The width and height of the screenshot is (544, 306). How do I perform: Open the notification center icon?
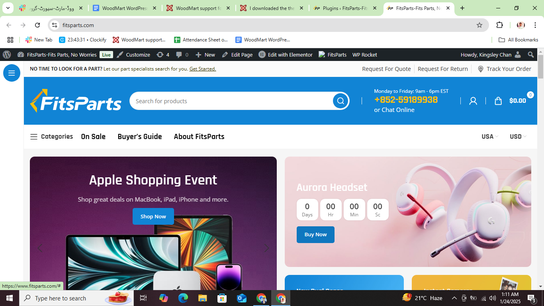(x=532, y=298)
